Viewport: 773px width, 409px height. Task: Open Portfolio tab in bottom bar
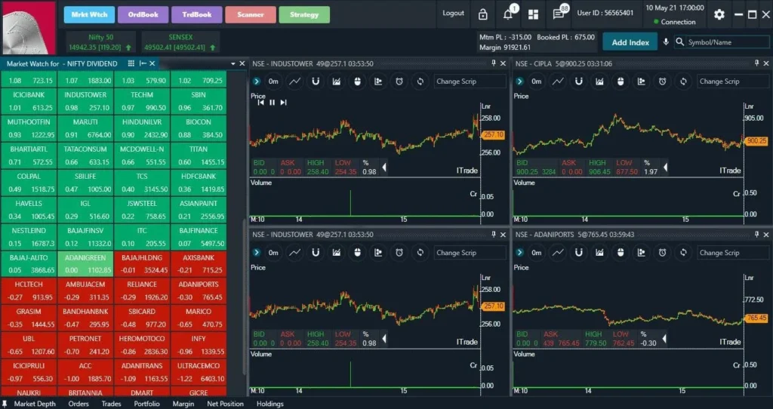(147, 404)
